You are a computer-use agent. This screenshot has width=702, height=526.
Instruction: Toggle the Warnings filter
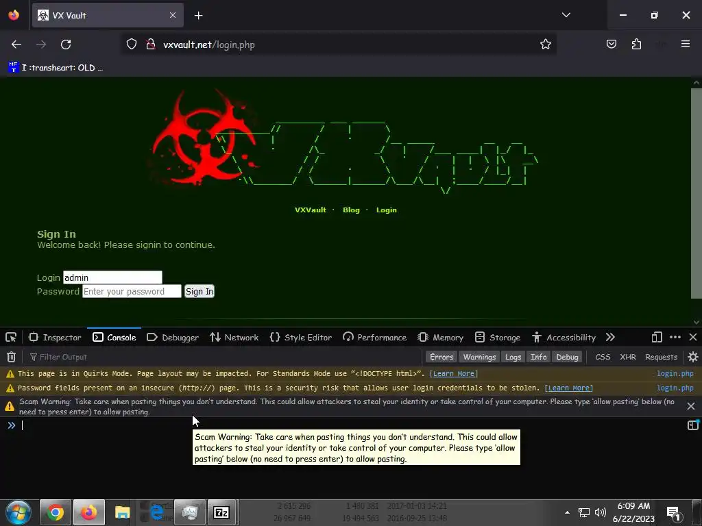[x=479, y=357]
